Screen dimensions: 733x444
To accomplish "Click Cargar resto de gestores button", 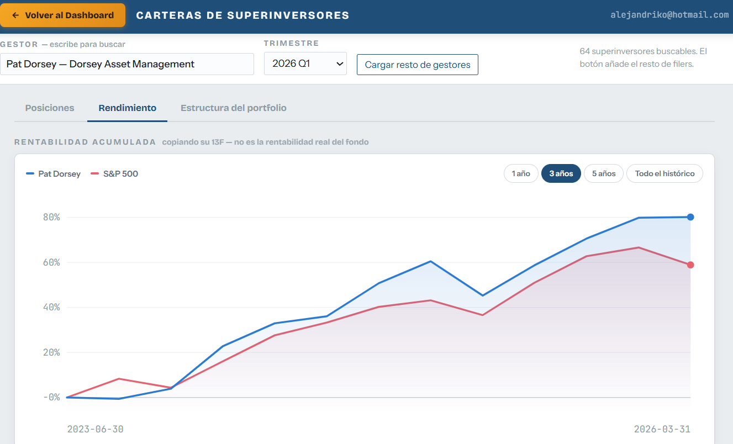I will point(418,65).
